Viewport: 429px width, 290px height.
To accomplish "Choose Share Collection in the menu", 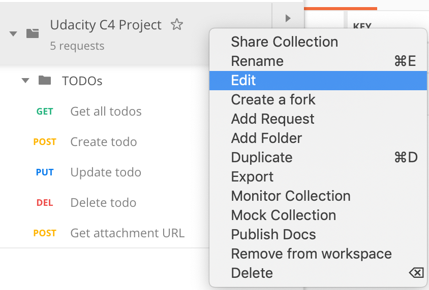I will pyautogui.click(x=284, y=42).
